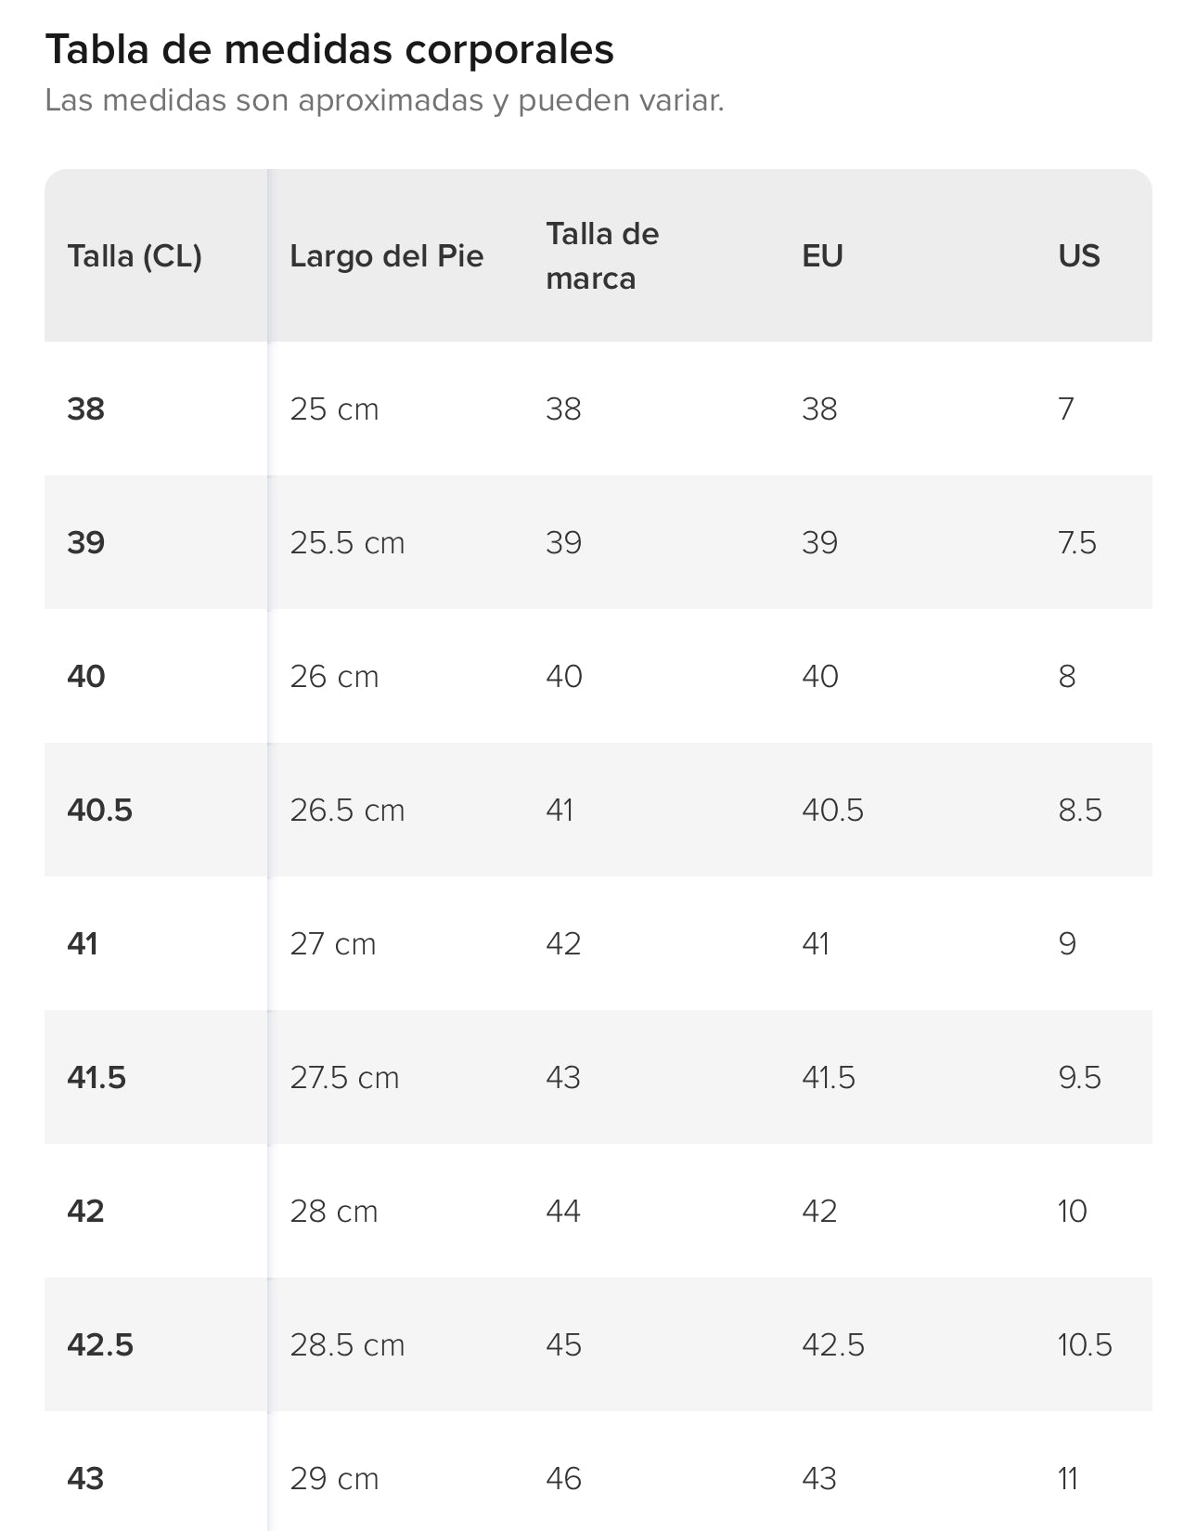Click the "US" column header
Screen dimensions: 1197x1531
1078,256
